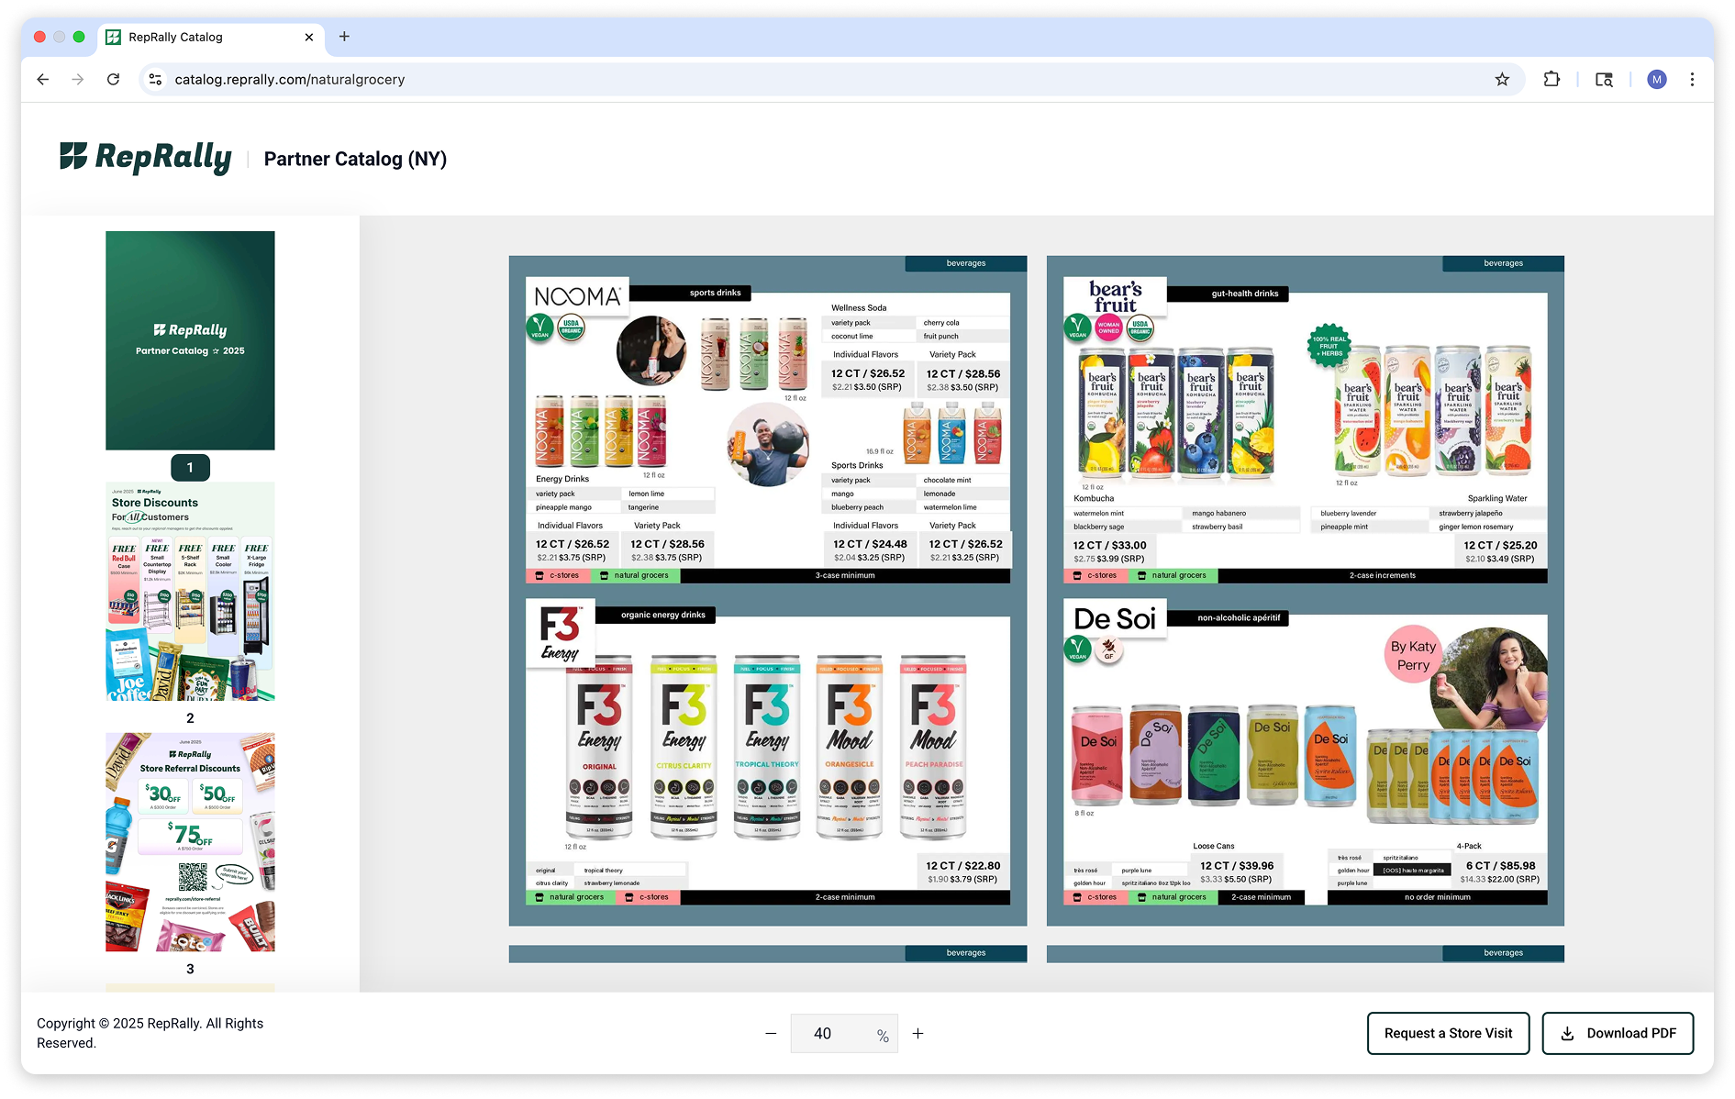
Task: Click the "By Katy Perry" badge
Action: coord(1413,655)
